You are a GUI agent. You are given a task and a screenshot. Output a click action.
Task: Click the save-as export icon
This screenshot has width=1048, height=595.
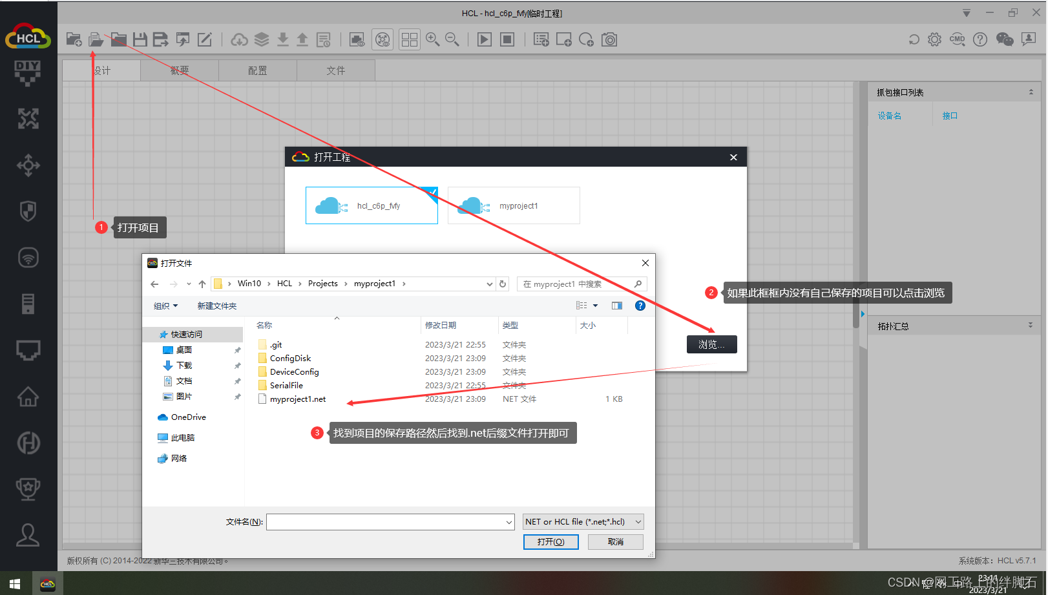160,39
